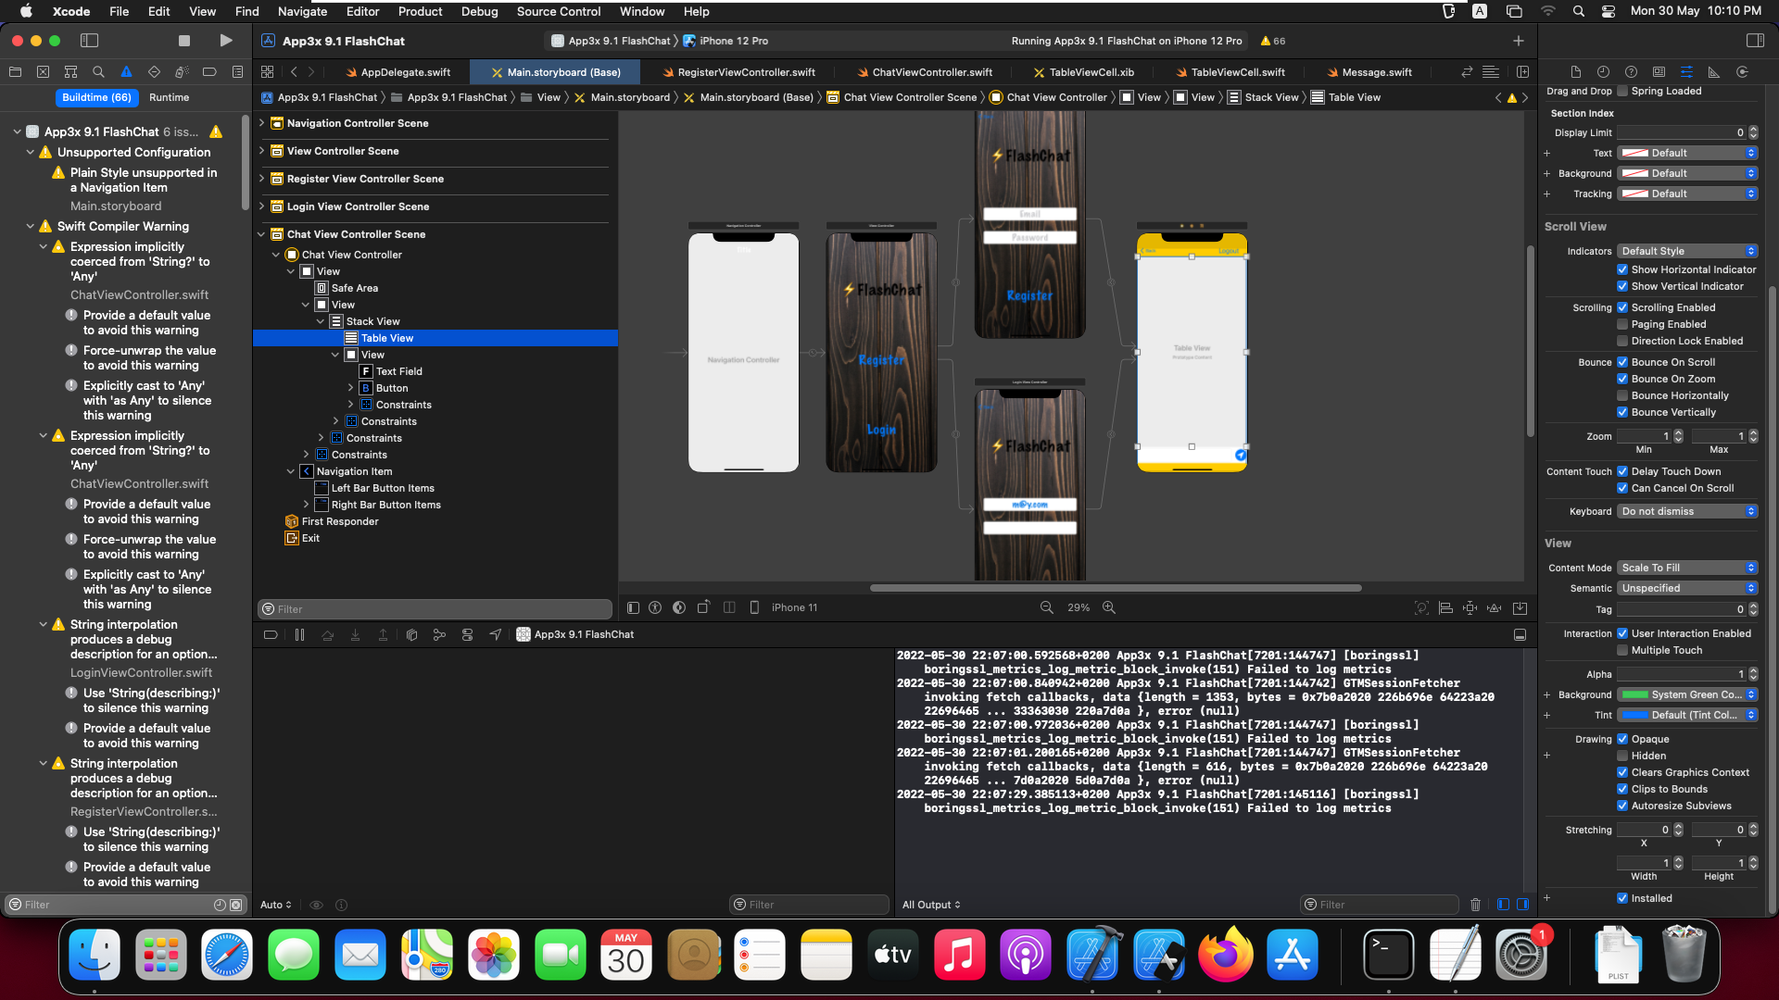Click the Stop button in toolbar
The width and height of the screenshot is (1779, 1000).
pyautogui.click(x=184, y=41)
